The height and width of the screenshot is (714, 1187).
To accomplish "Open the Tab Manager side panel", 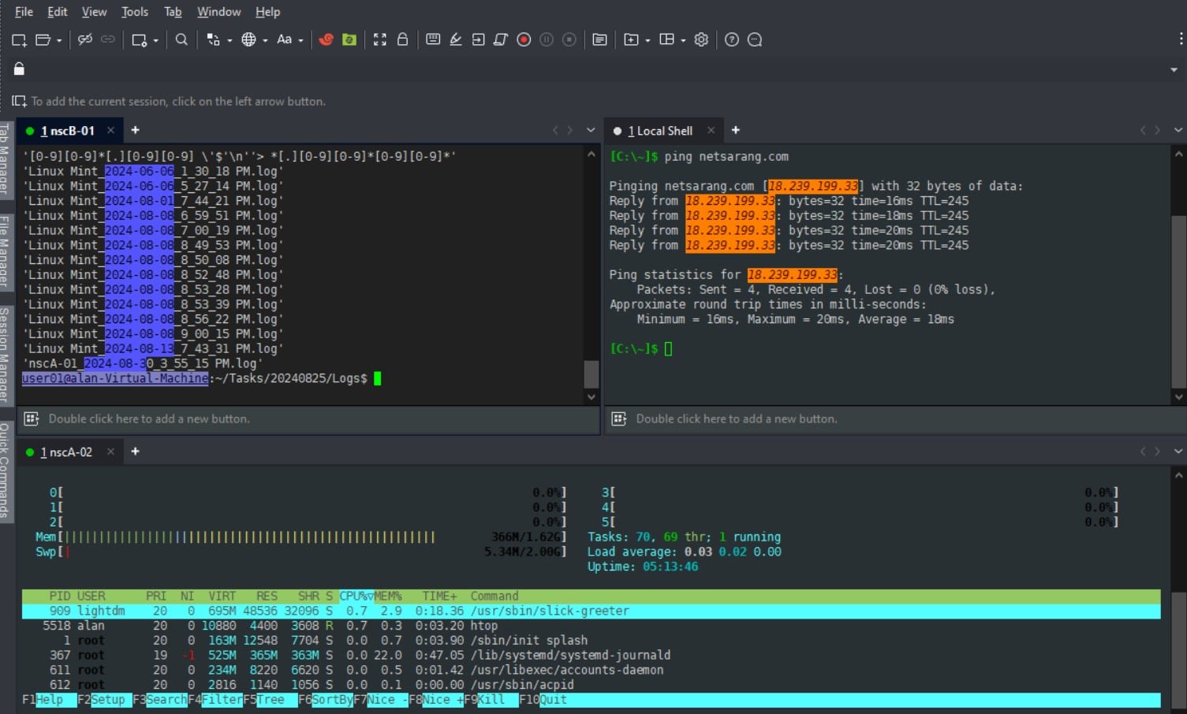I will coord(5,160).
